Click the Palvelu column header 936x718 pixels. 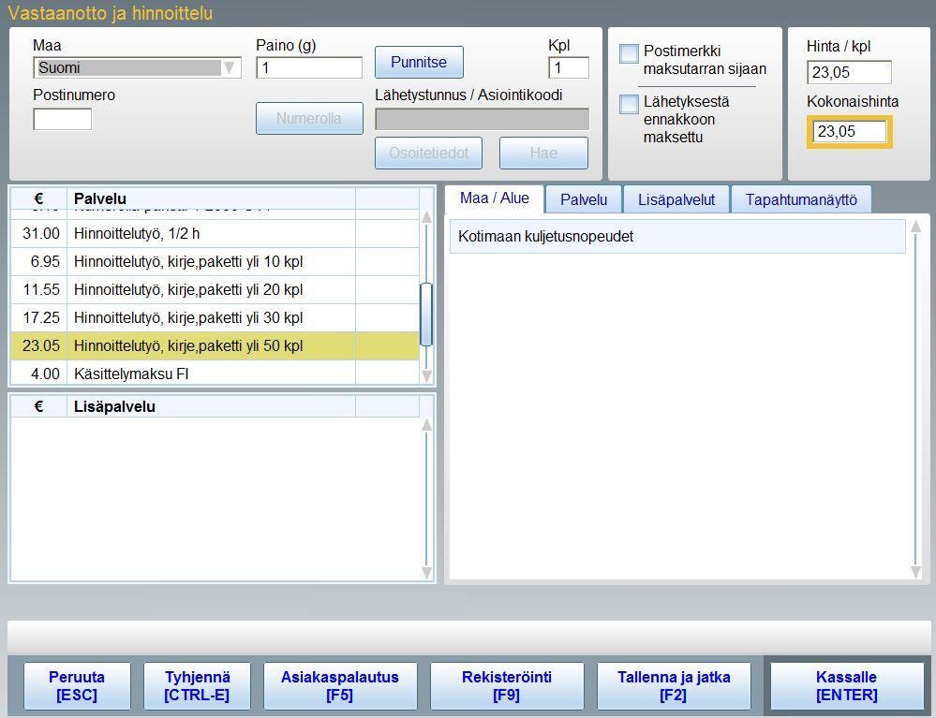212,198
